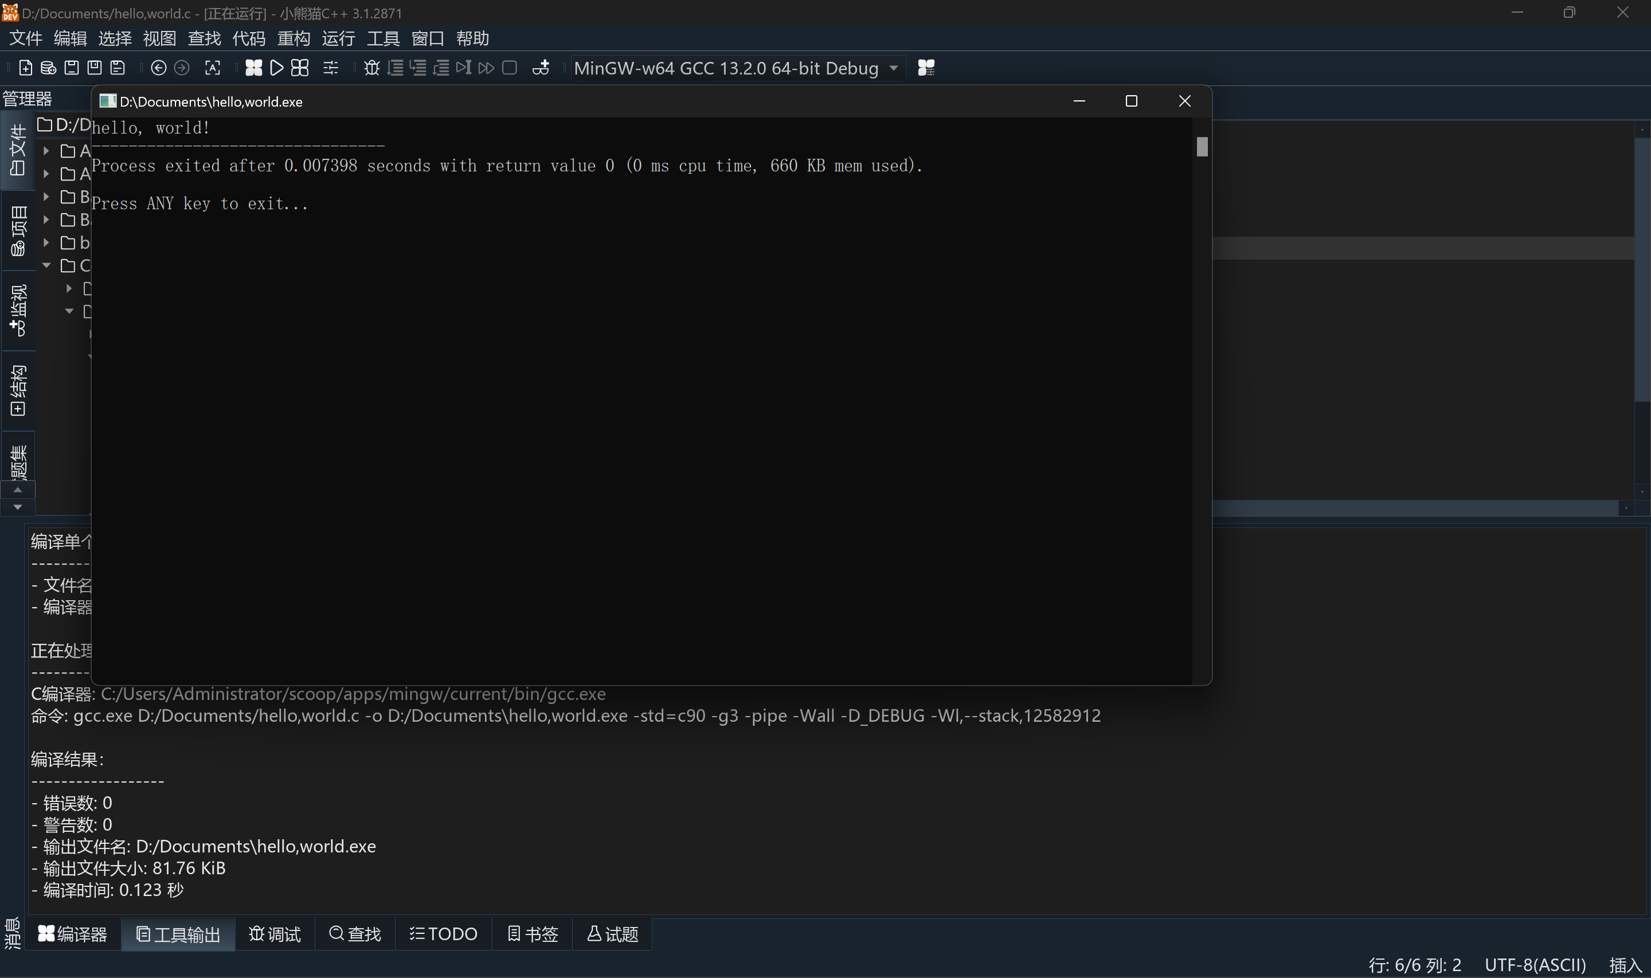Open the 代码 menu
This screenshot has width=1651, height=978.
(249, 38)
